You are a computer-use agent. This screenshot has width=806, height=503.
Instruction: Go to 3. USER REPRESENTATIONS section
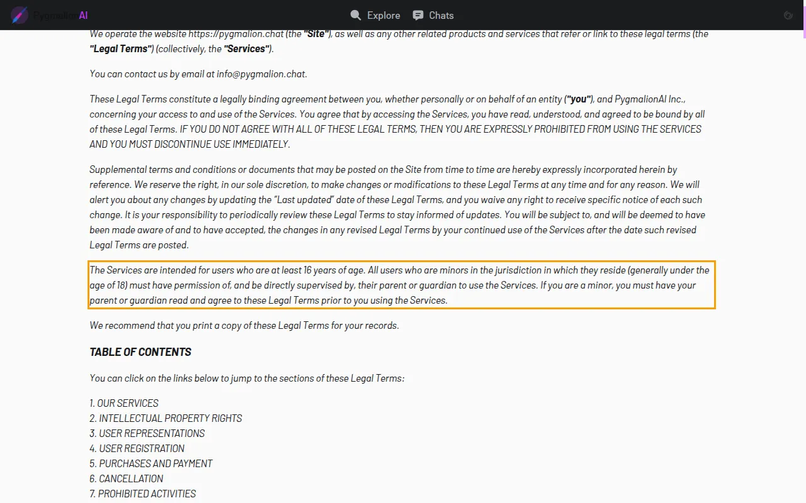147,433
